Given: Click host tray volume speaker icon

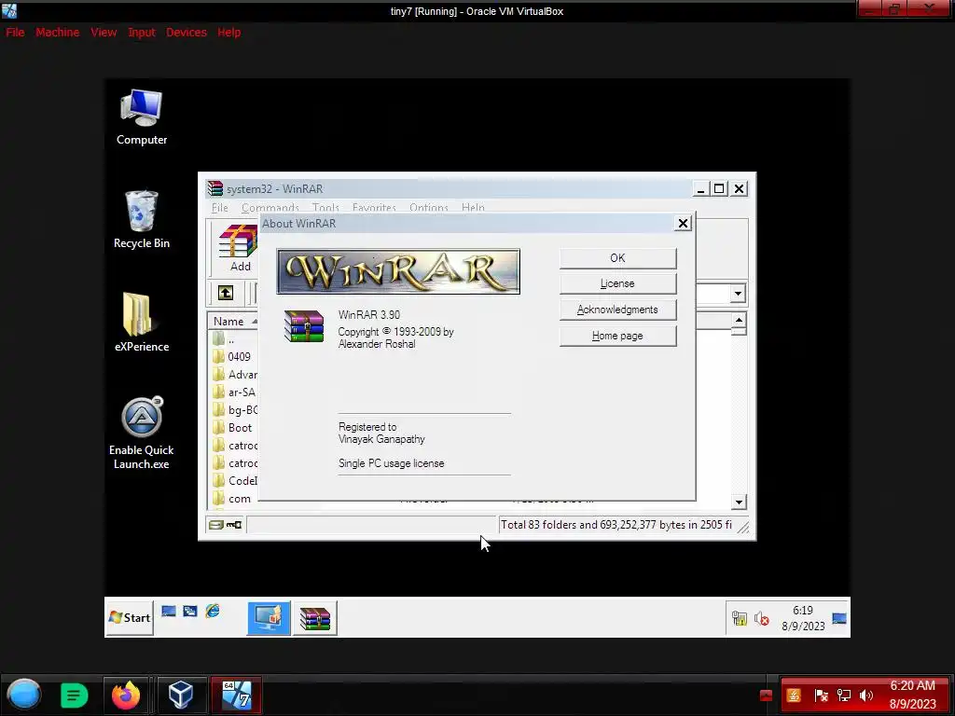Looking at the screenshot, I should click(x=866, y=695).
